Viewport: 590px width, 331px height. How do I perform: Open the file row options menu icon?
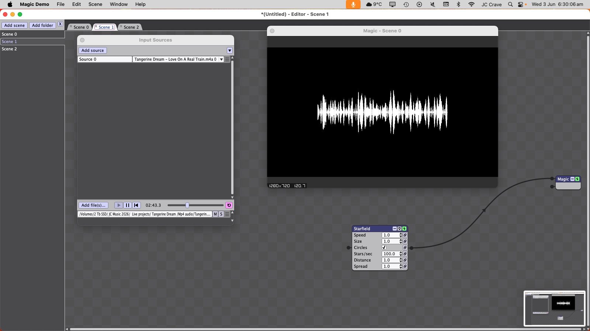coord(227,214)
